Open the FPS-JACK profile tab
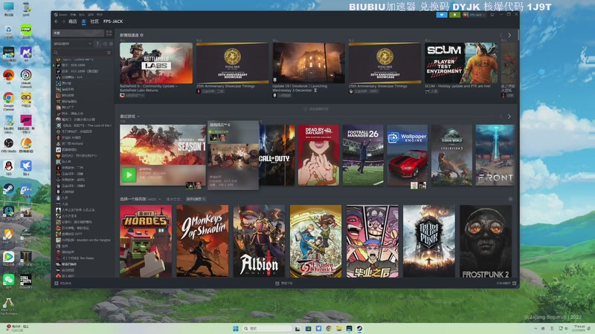Screen dimensions: 595x334 pyautogui.click(x=113, y=22)
